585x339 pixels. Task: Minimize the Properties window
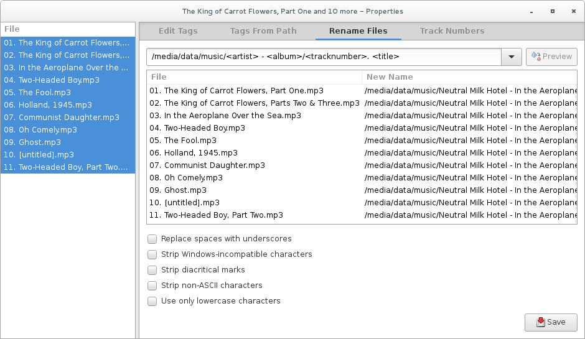pos(531,11)
